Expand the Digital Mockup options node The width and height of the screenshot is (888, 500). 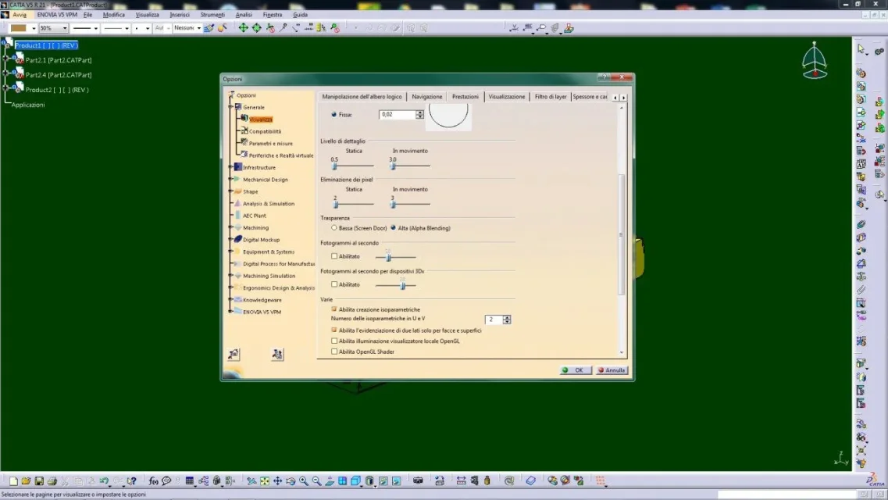pos(230,240)
